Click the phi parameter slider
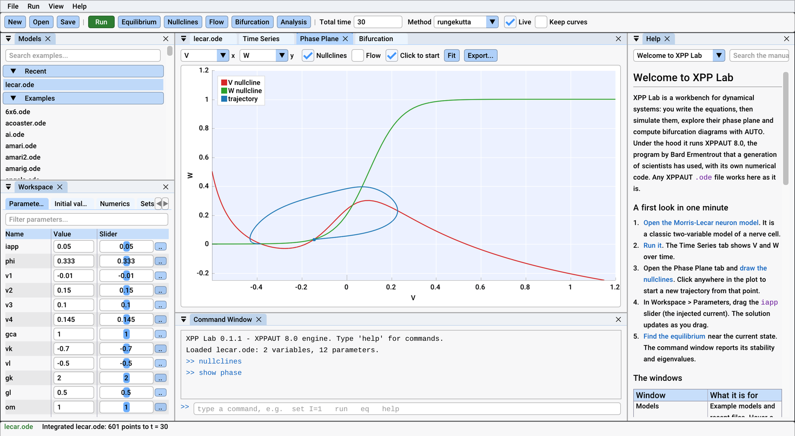795x436 pixels. pos(127,261)
